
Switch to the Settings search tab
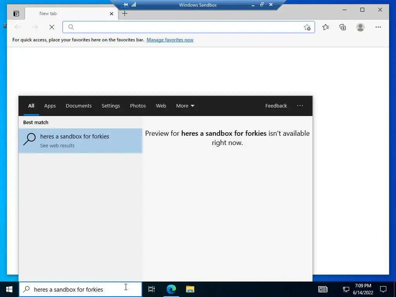pyautogui.click(x=111, y=106)
